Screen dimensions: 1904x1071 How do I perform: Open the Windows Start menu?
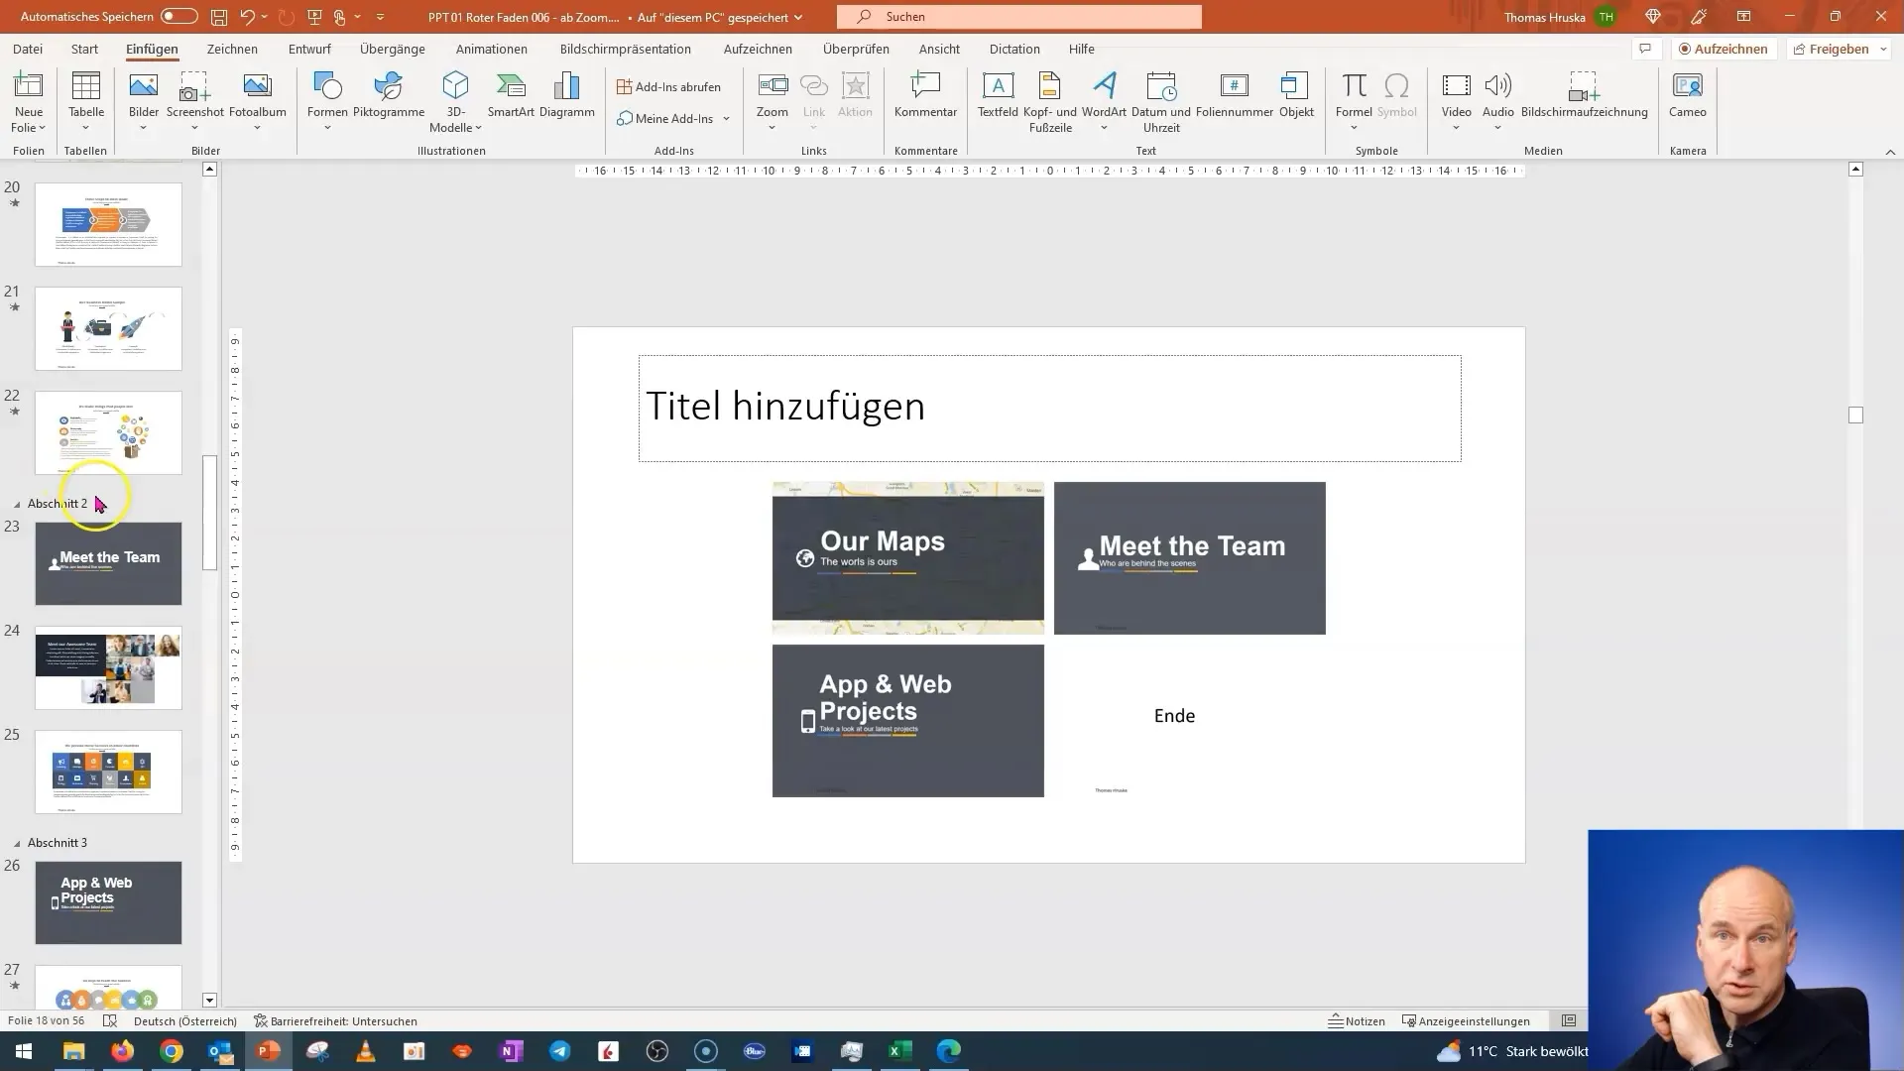[x=24, y=1051]
